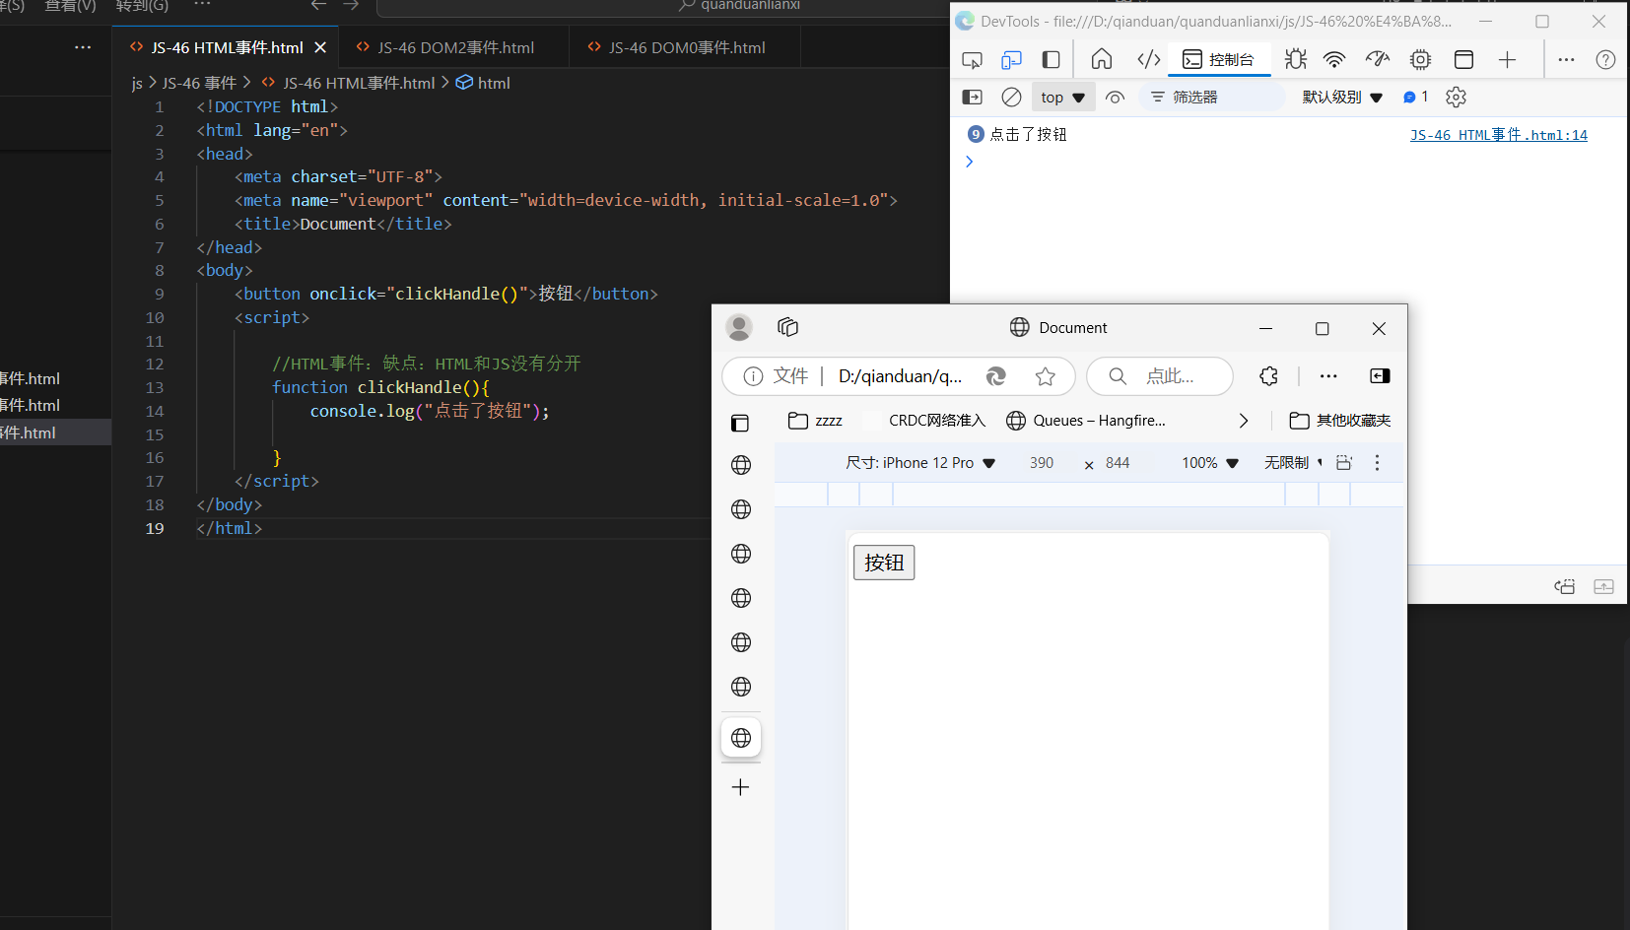
Task: Expand the JS-46 事件 breadcrumb folder
Action: point(199,84)
